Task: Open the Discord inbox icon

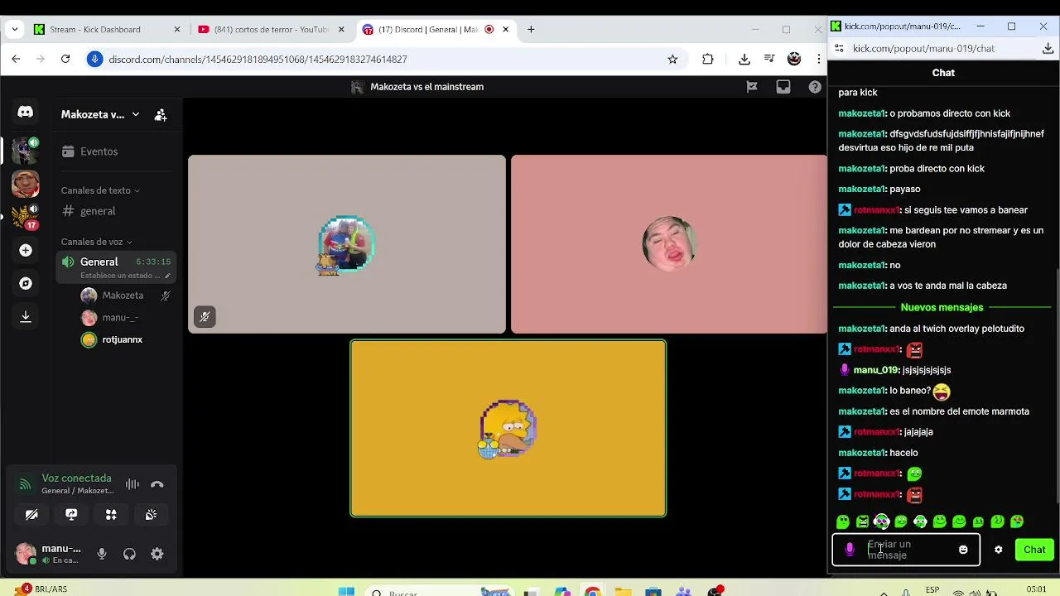Action: click(x=783, y=87)
